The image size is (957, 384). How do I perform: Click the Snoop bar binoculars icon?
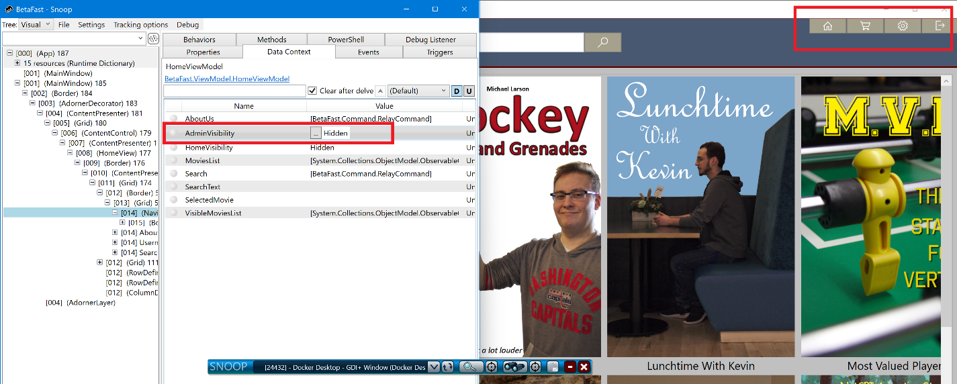click(514, 367)
